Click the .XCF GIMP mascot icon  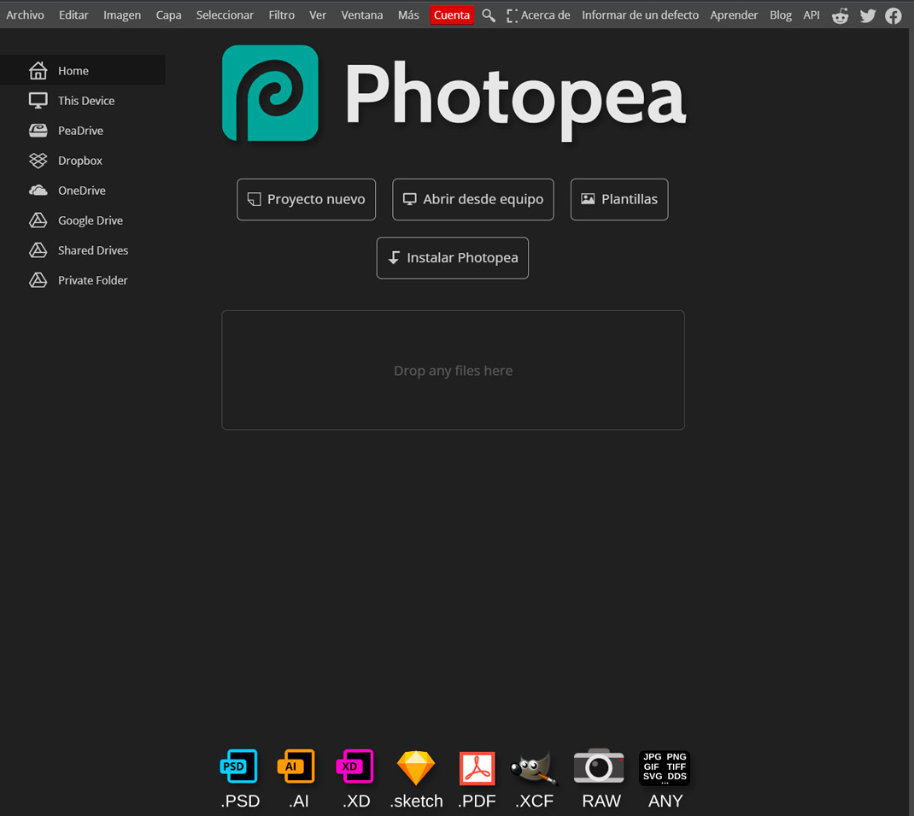click(533, 769)
